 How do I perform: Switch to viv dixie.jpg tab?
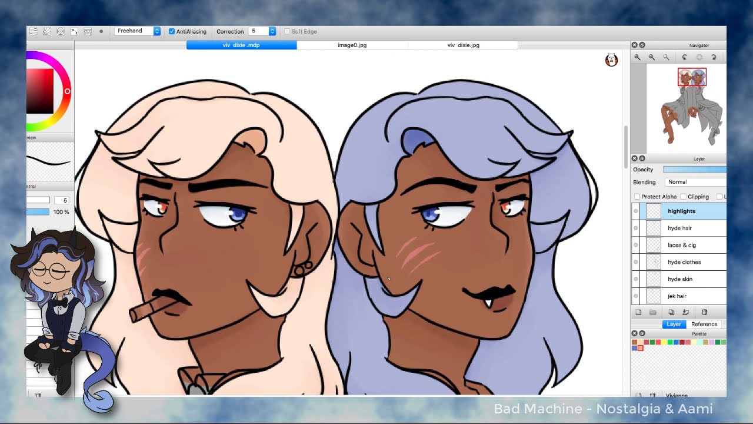pyautogui.click(x=463, y=45)
